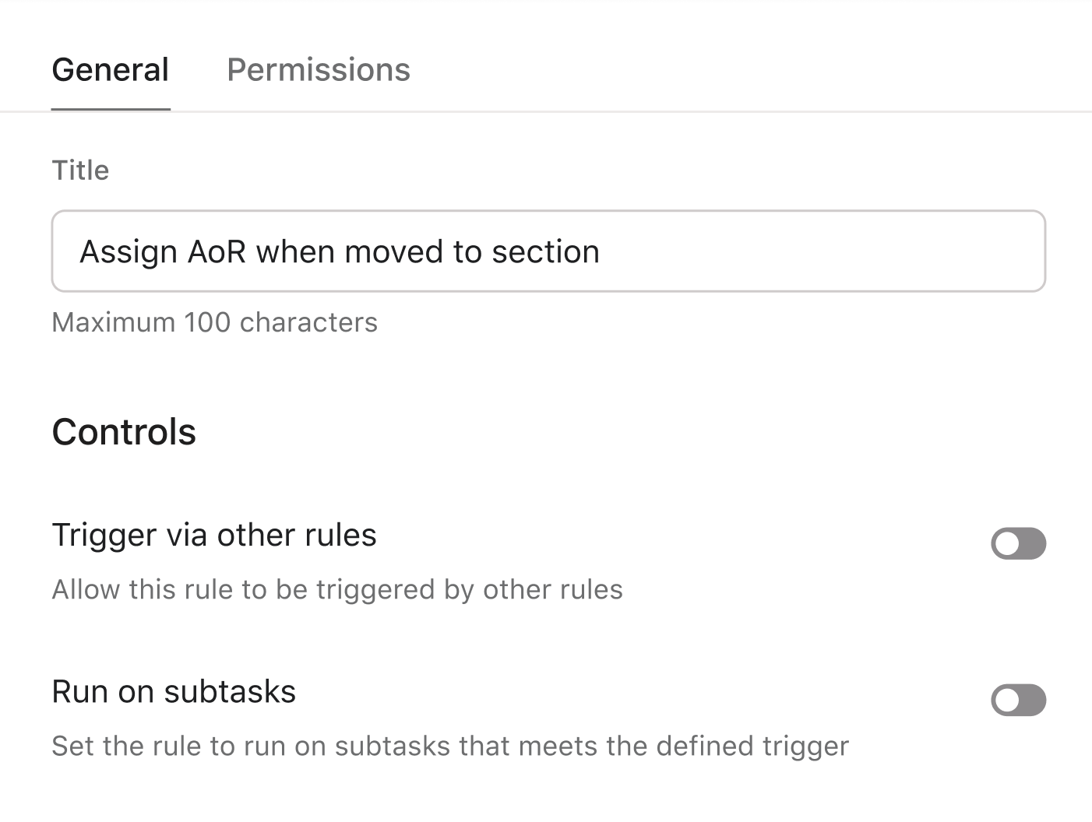Turn on the Run on subtasks switch
Image resolution: width=1092 pixels, height=822 pixels.
tap(1018, 700)
